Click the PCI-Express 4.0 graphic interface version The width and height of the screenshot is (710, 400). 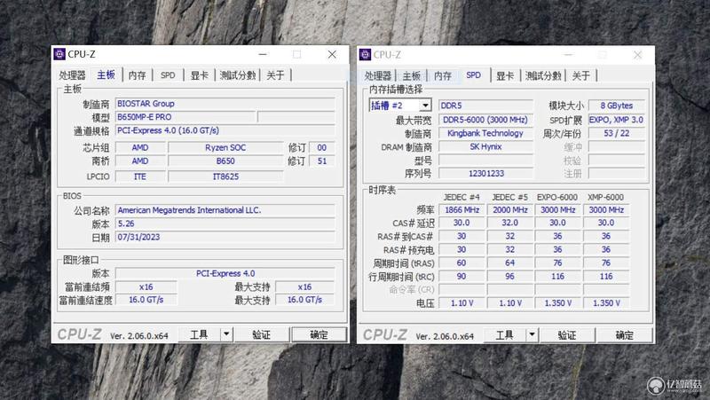[225, 273]
